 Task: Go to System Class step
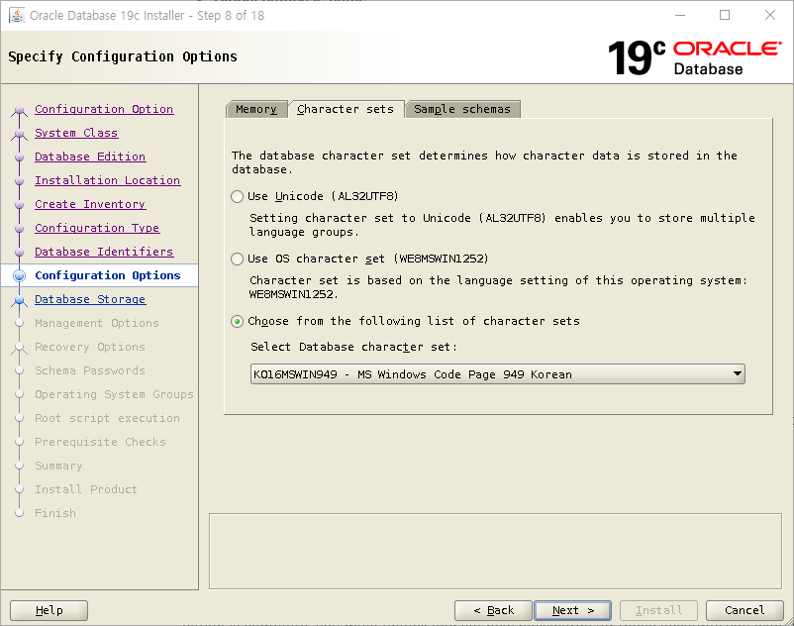coord(76,133)
